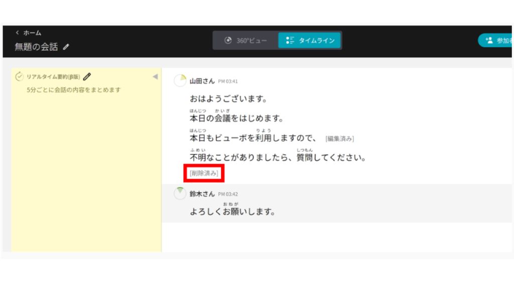Click the 不明なことがありましたら message line

point(278,158)
